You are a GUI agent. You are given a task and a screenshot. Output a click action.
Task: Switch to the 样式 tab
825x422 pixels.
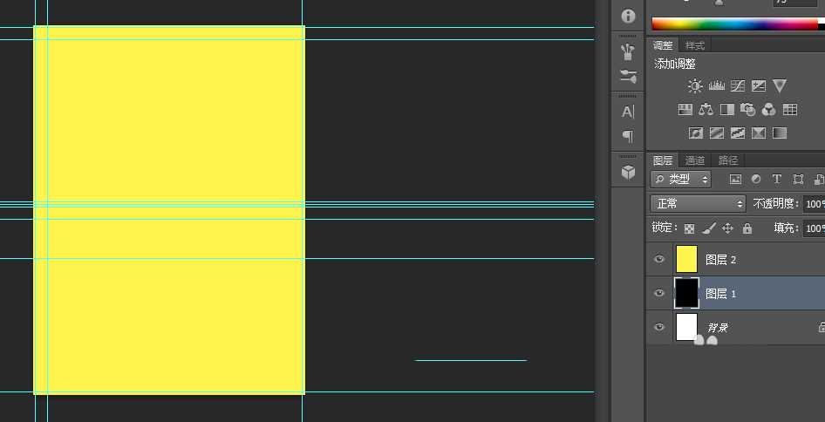[694, 46]
